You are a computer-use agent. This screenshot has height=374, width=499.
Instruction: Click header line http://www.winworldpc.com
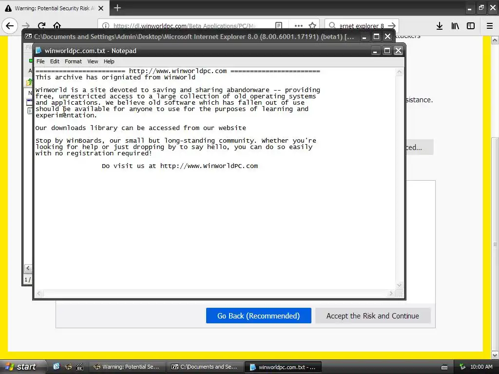[177, 71]
